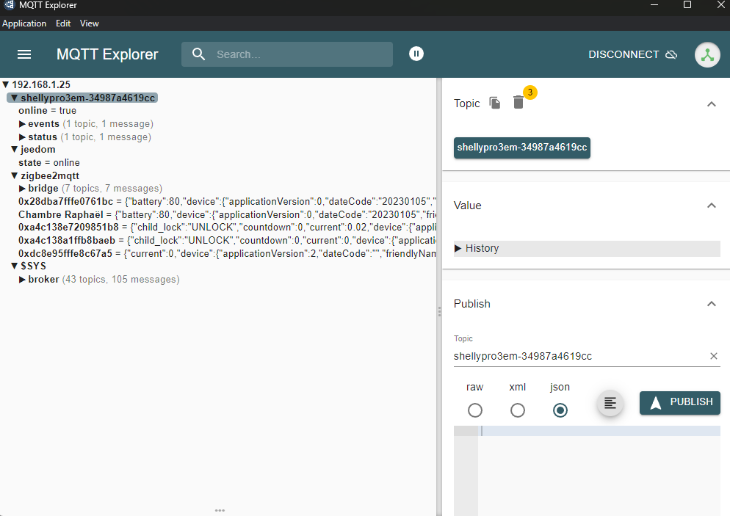This screenshot has width=730, height=516.
Task: Expand the History section
Action: (x=587, y=249)
